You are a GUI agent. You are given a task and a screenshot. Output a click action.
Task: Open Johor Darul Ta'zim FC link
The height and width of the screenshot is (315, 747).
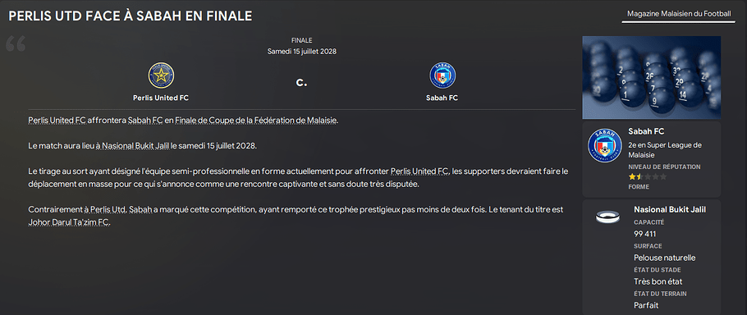point(70,222)
